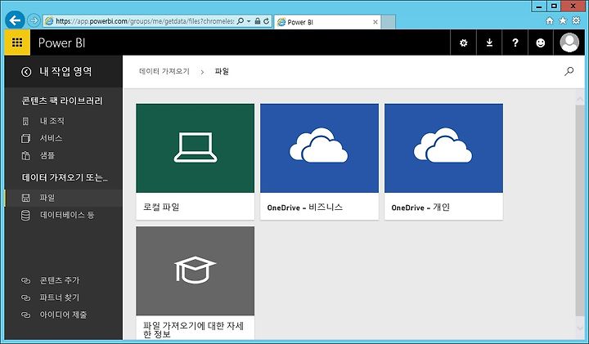The width and height of the screenshot is (589, 344).
Task: Click the 콘텐츠 팩 라이브러리 heading
Action: 62,101
